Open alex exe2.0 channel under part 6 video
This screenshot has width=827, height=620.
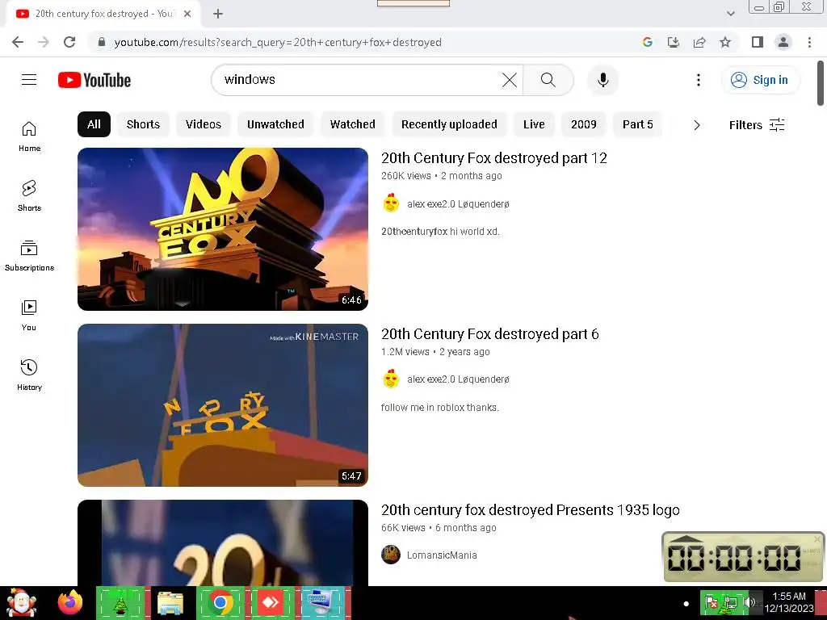pyautogui.click(x=458, y=379)
